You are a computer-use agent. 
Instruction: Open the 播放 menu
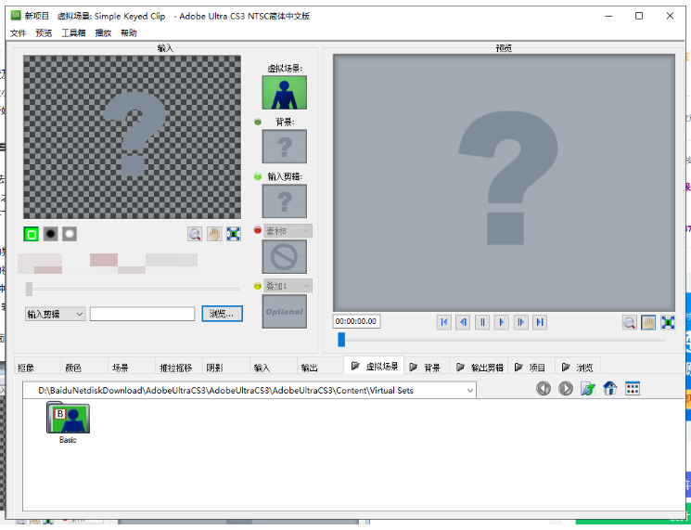click(103, 33)
